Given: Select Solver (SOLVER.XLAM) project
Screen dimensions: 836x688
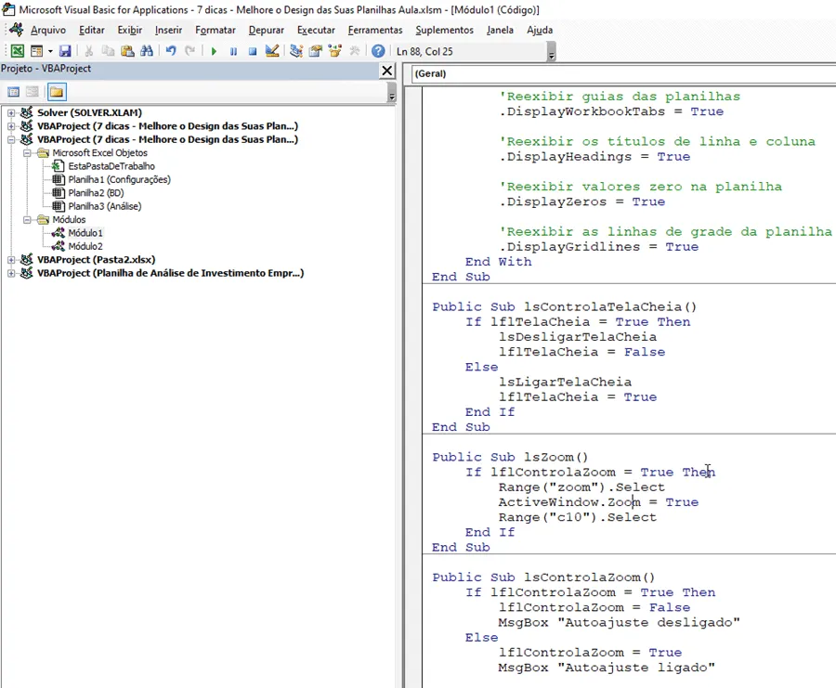Looking at the screenshot, I should [x=89, y=113].
